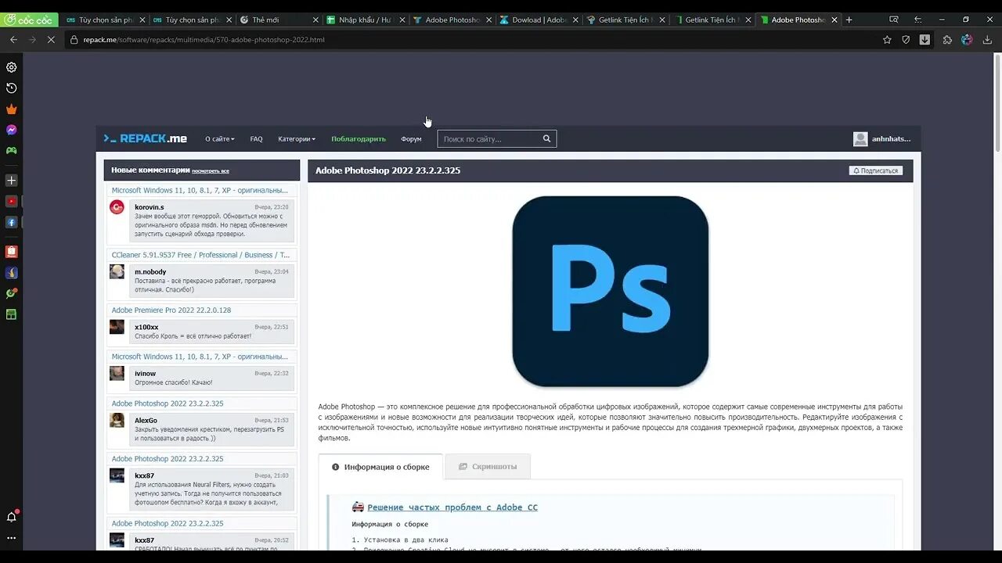Open the download media toolbar icon

point(925,39)
